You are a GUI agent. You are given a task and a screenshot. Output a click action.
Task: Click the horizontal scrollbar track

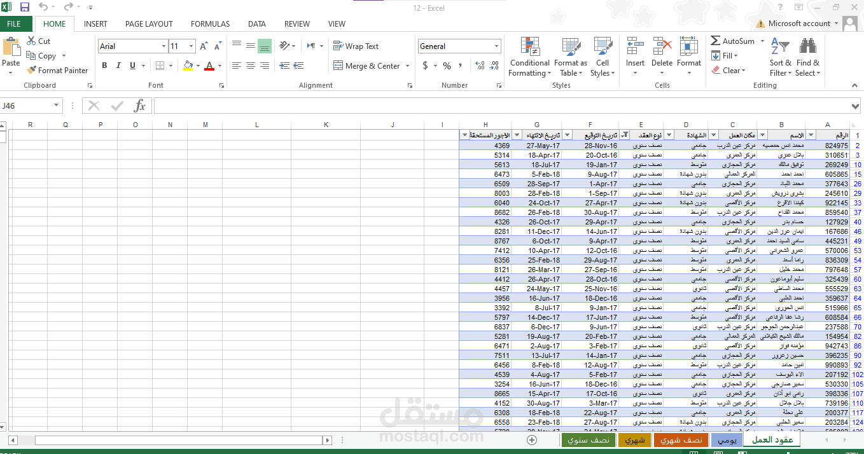179,440
